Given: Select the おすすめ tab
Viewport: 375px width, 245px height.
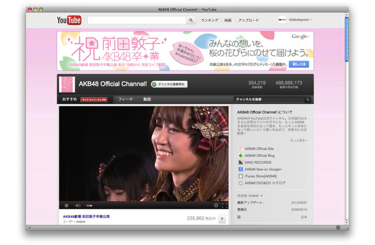Looking at the screenshot, I should click(x=69, y=99).
